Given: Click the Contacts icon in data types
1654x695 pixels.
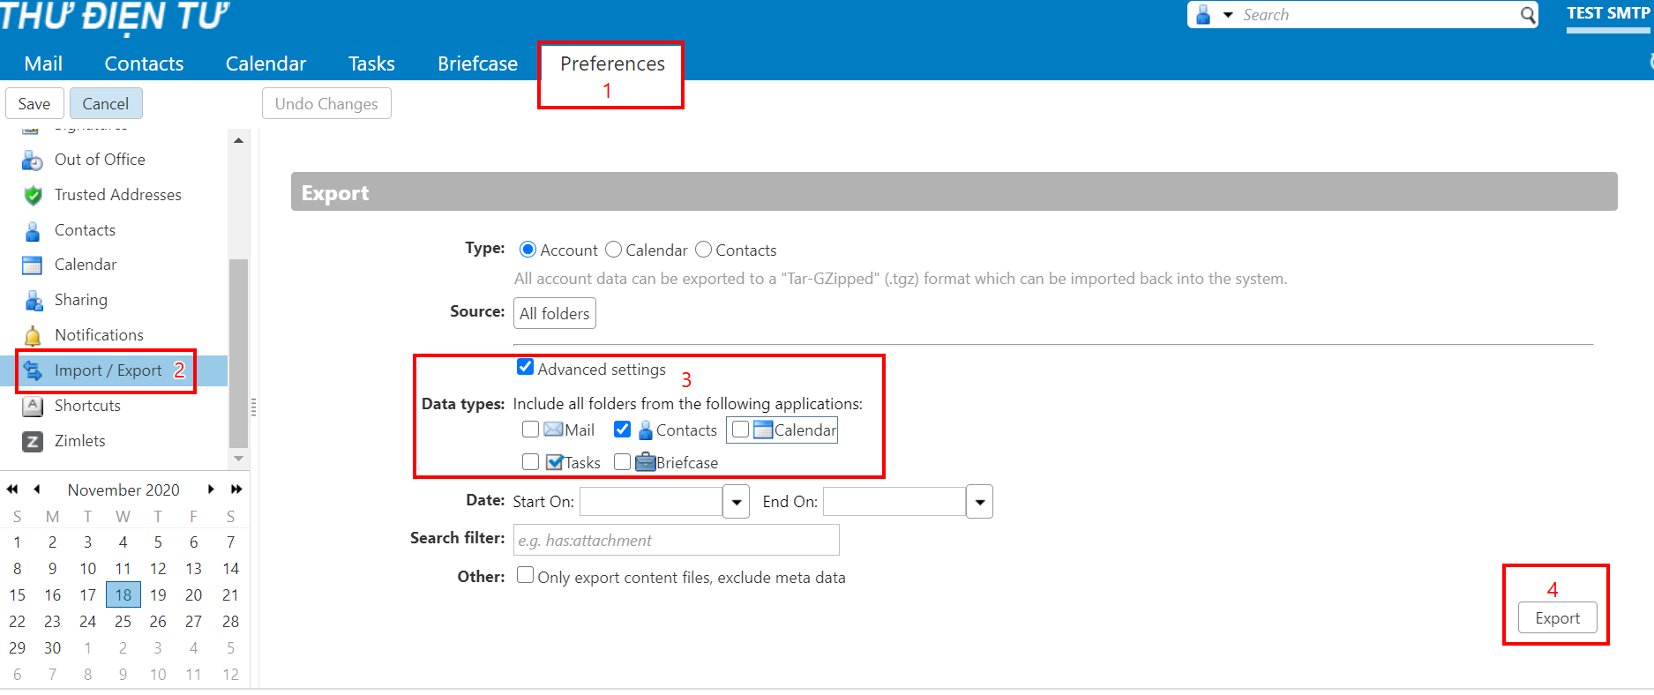Looking at the screenshot, I should click(x=646, y=430).
